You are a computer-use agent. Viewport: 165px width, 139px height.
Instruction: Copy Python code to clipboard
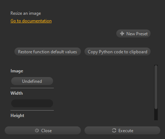(x=117, y=51)
